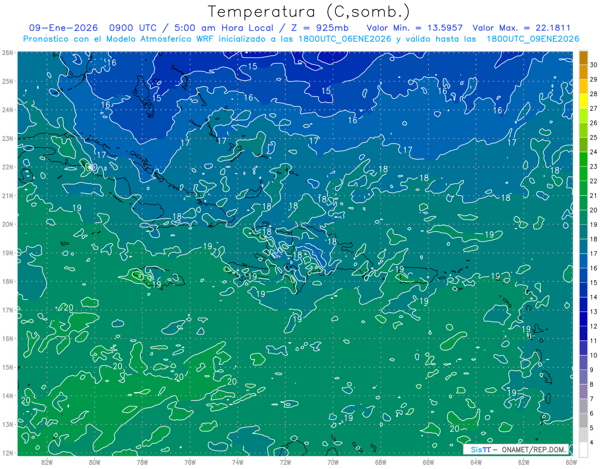Click color scale label '22'
This screenshot has width=607, height=469.
[594, 181]
